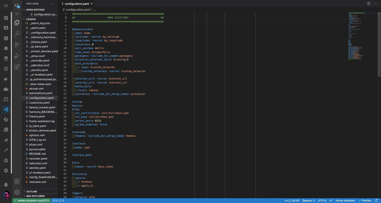The width and height of the screenshot is (381, 203).
Task: Open pyozw.sqlite in the explorer
Action: click(x=40, y=149)
